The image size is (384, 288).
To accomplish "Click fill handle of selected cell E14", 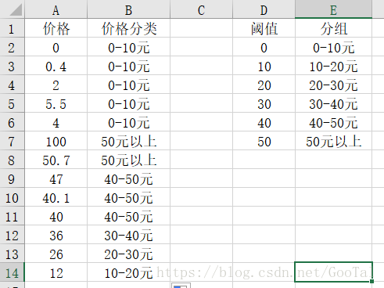I will click(371, 281).
